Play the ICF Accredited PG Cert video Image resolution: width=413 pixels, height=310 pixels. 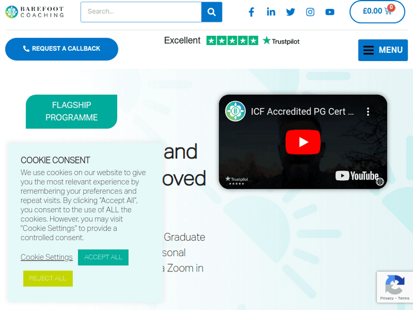pyautogui.click(x=303, y=142)
